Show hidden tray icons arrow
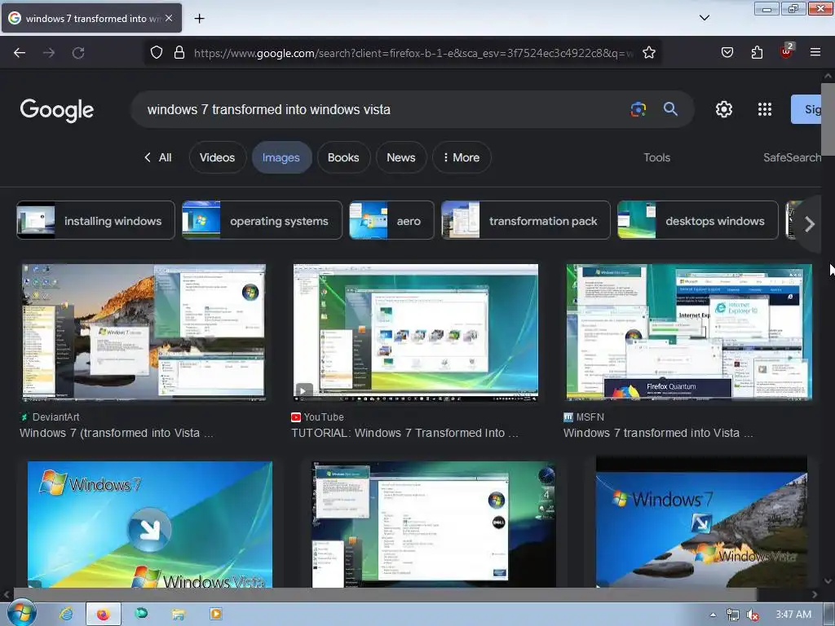835x626 pixels. coord(713,615)
